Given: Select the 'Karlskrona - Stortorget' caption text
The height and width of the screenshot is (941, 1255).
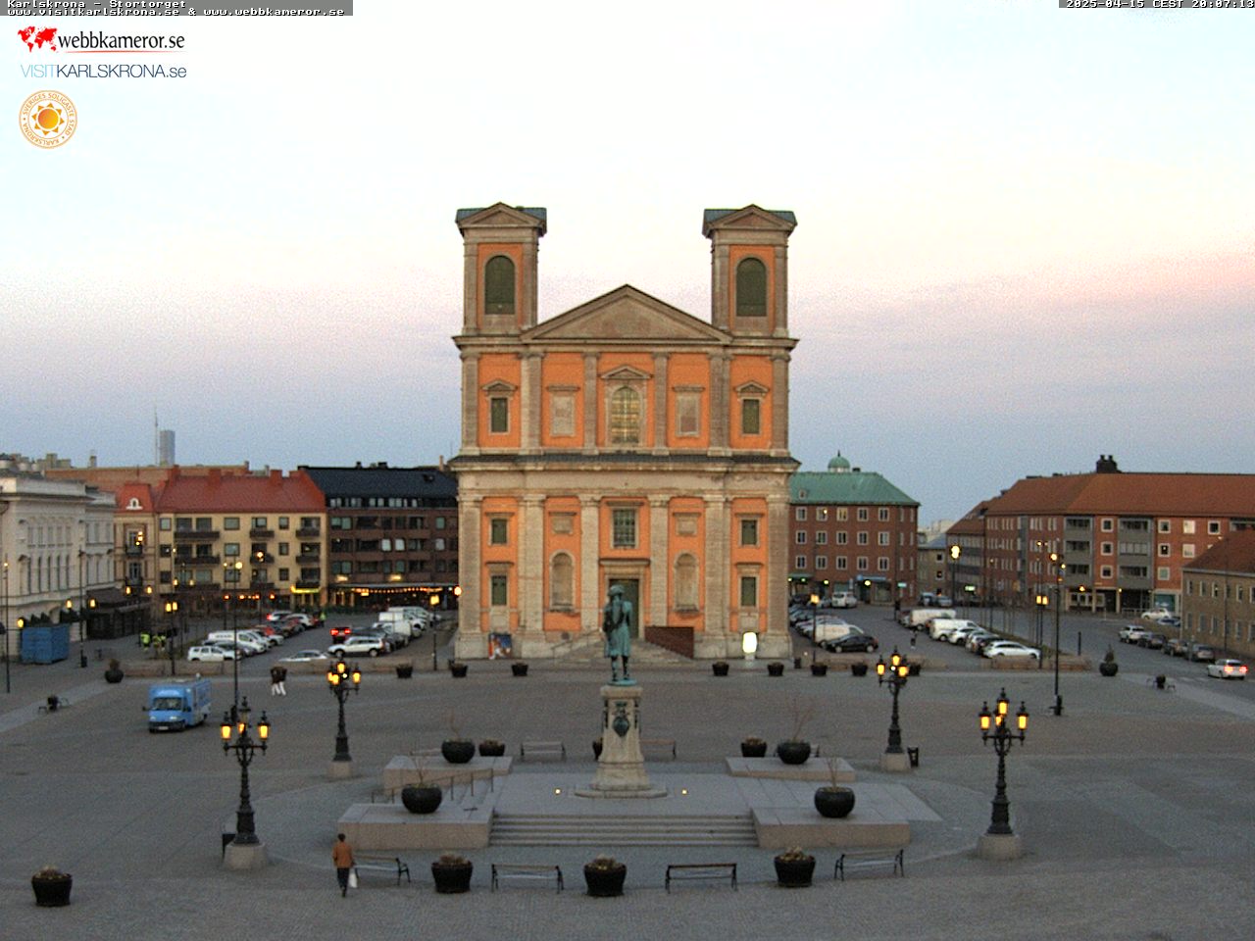Looking at the screenshot, I should click(95, 4).
